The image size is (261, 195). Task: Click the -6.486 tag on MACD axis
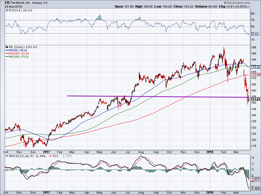point(255,189)
